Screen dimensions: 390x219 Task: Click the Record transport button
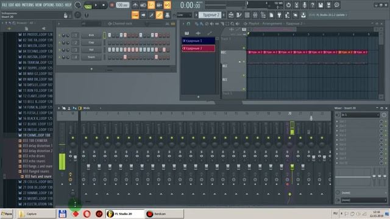(112, 5)
